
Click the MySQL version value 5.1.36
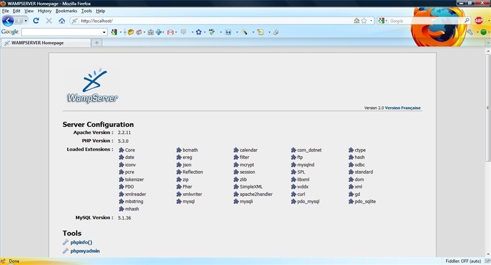125,218
